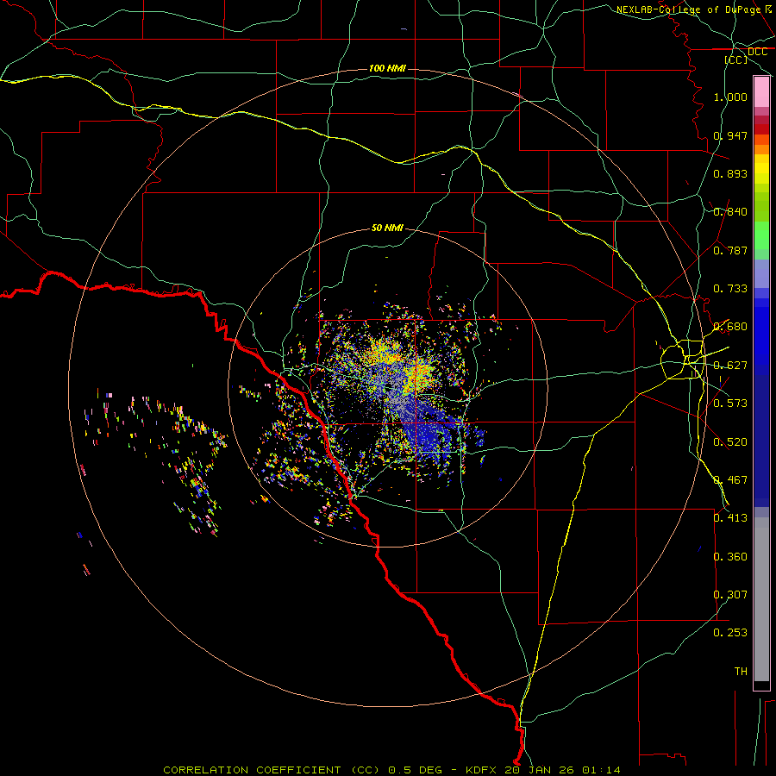The image size is (776, 776).
Task: Pick the dark navy segment of the color bar
Action: (x=761, y=441)
